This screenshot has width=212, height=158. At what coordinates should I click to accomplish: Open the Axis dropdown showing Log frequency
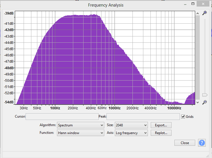click(131, 133)
